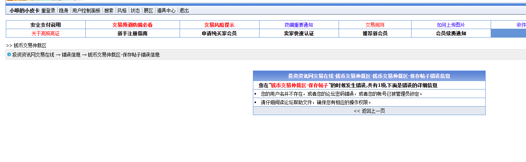Click 返回上一页 to go back
The height and width of the screenshot is (162, 526).
tap(369, 111)
